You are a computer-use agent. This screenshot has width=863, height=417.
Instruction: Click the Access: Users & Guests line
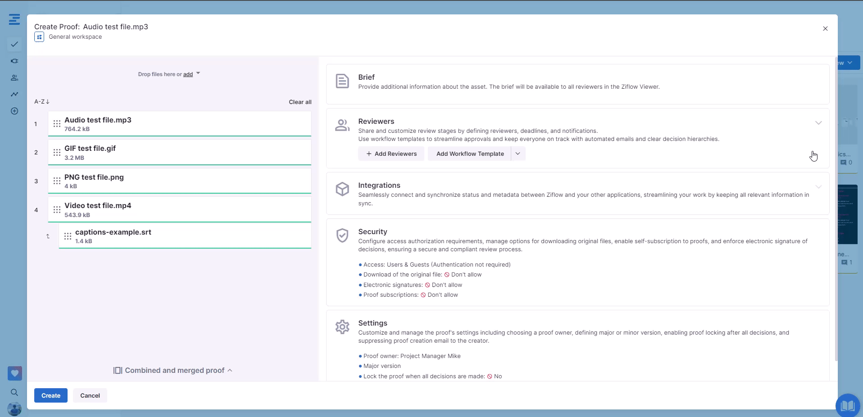click(435, 265)
